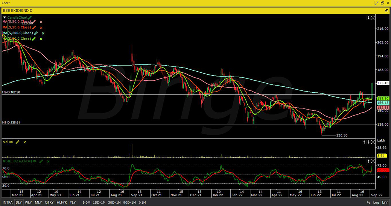Viewport: 391px width, 206px height.
Task: Move the Vol pane down
Action: 368,142
